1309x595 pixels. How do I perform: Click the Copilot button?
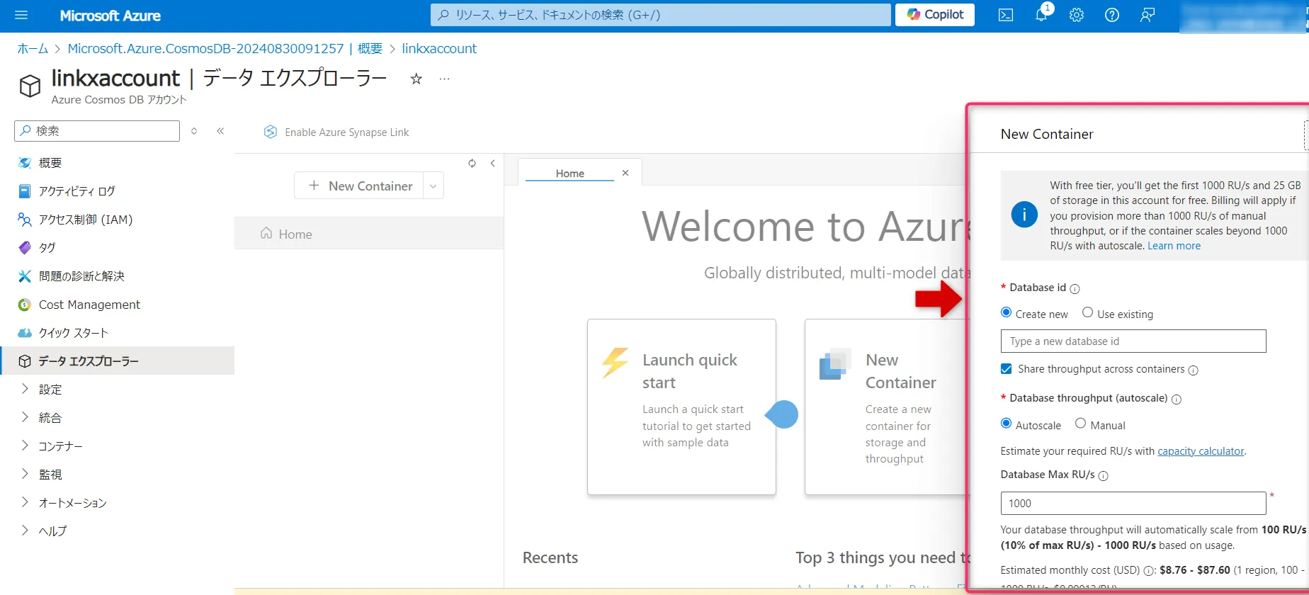(x=935, y=15)
